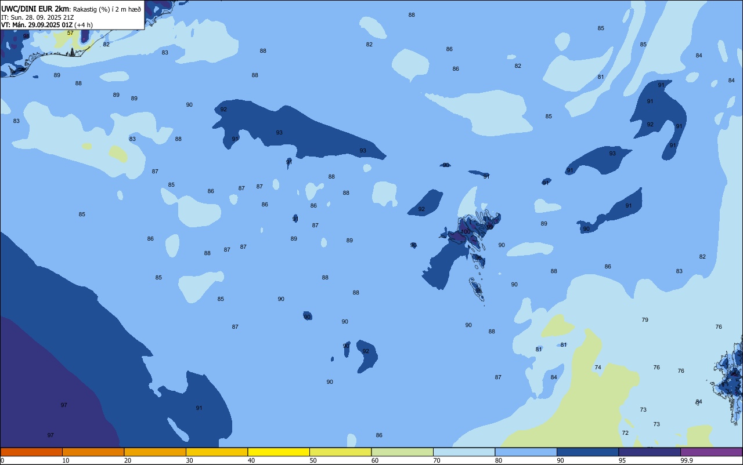Viewport: 743px width, 465px height.
Task: Click the legend tick label 80
Action: pyautogui.click(x=499, y=460)
